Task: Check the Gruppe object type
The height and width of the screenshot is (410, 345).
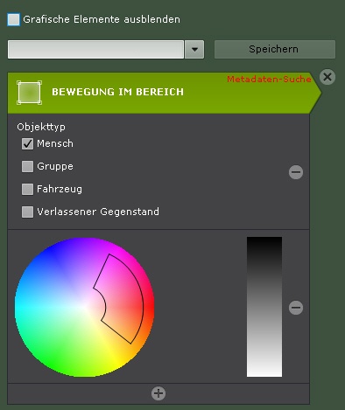Action: 27,166
